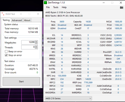Click the CLDO VDDG value 0,9474V

118,45
